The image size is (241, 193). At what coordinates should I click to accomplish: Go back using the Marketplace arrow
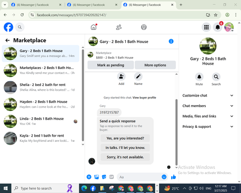click(7, 41)
